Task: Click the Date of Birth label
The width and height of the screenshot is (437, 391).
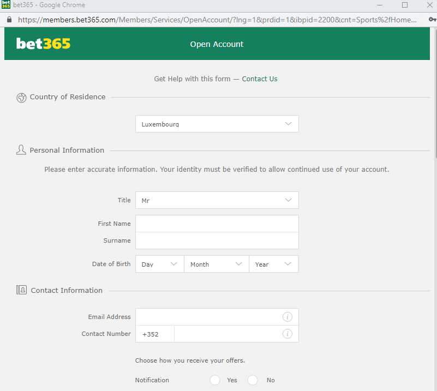Action: click(x=111, y=264)
